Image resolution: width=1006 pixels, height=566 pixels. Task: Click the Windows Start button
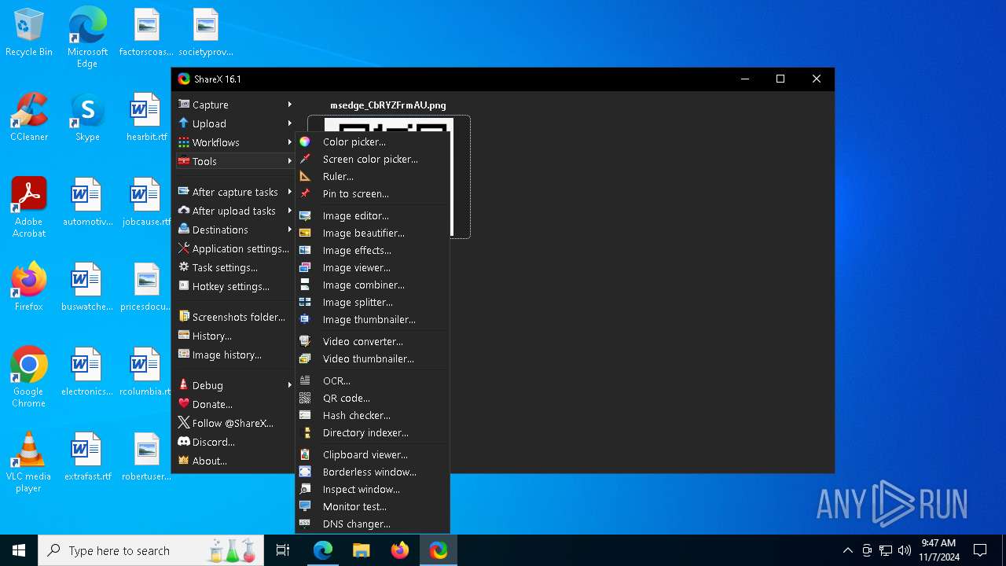[x=19, y=550]
